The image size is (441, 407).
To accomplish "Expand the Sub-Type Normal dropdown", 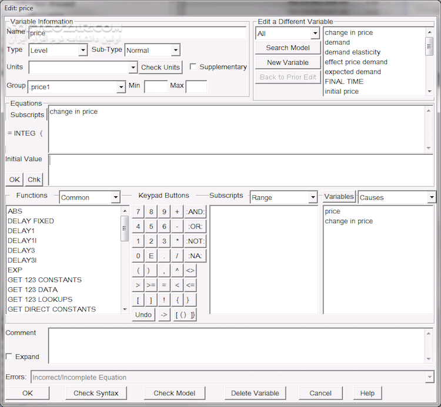I will (175, 51).
